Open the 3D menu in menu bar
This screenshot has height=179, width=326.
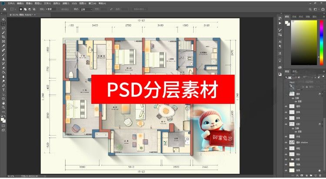click(74, 3)
